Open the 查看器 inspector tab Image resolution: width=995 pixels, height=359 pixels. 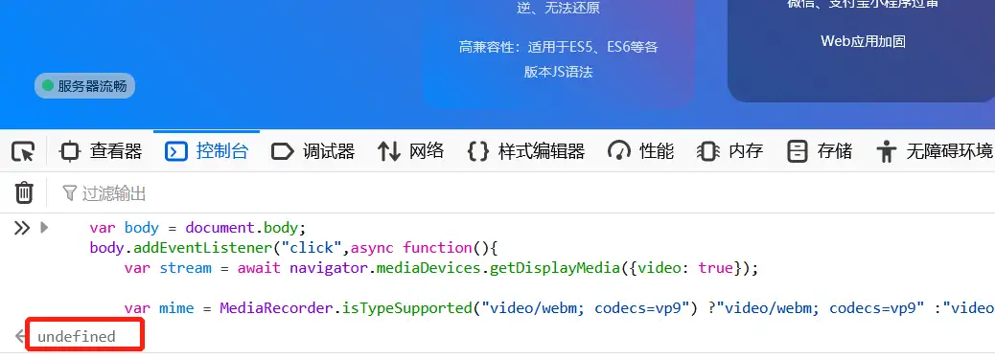101,151
